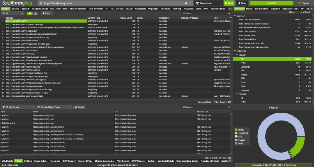Switch to tree view icon
Viewport: 314px width, 167px height.
[x=35, y=13]
